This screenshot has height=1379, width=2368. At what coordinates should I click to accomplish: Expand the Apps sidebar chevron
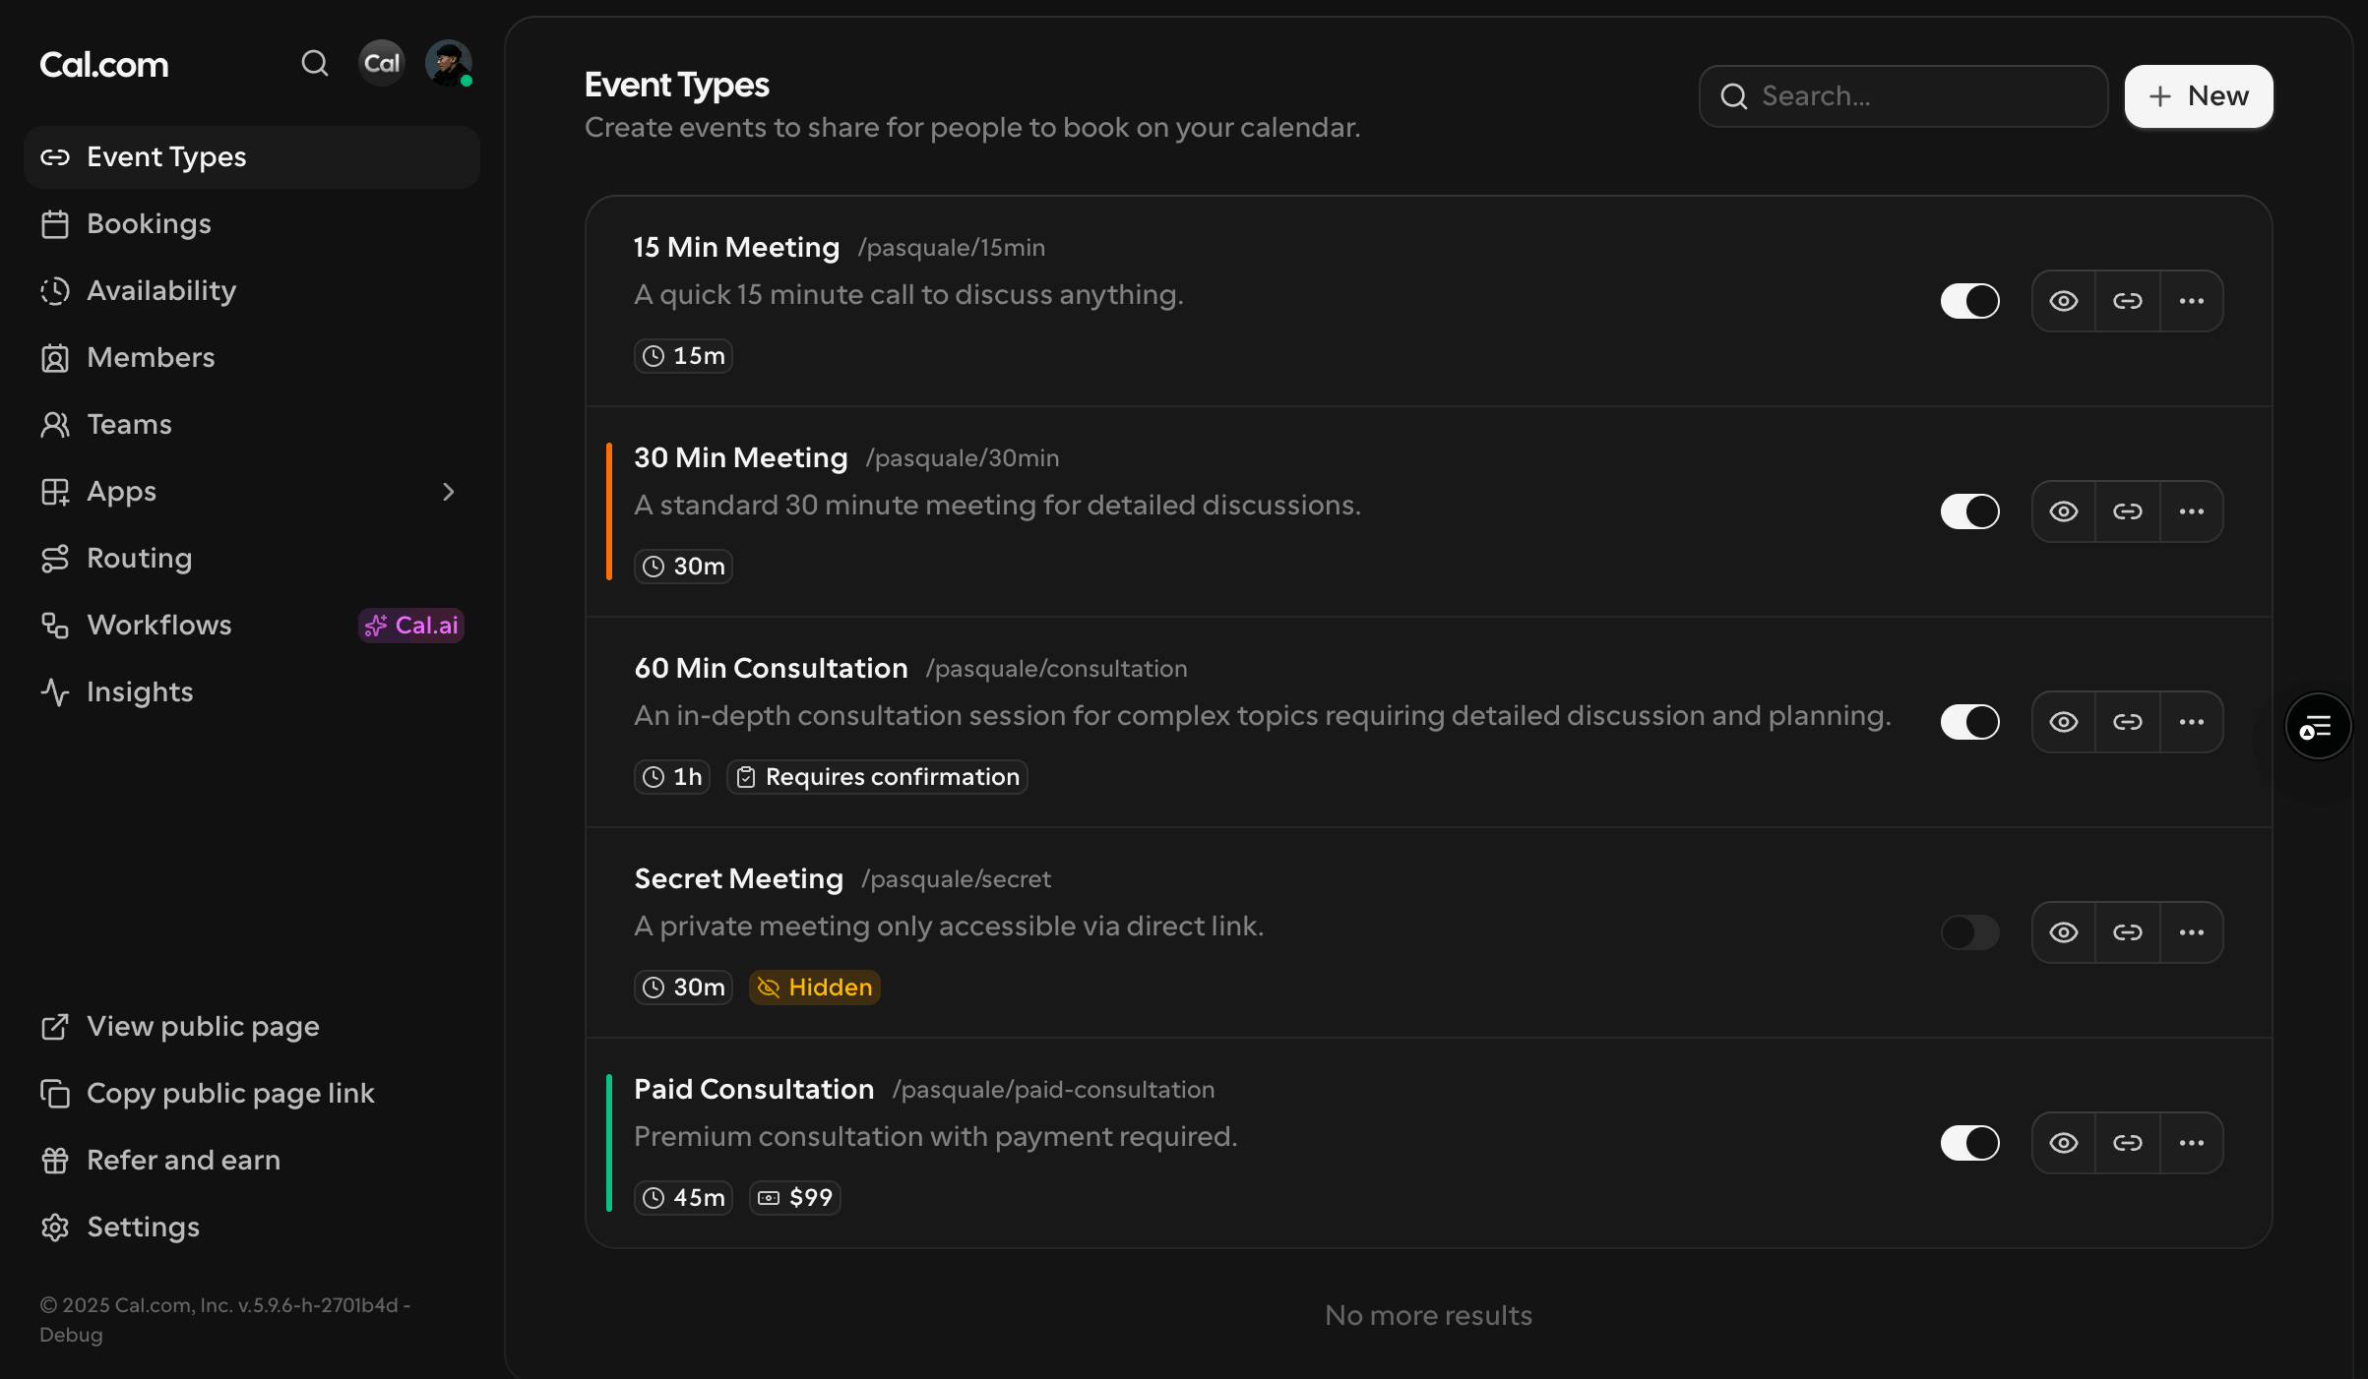point(449,492)
